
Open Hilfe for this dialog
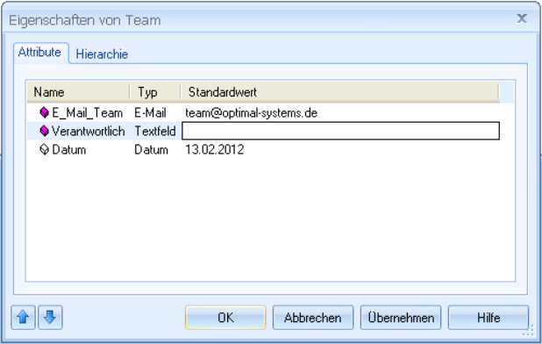[489, 318]
